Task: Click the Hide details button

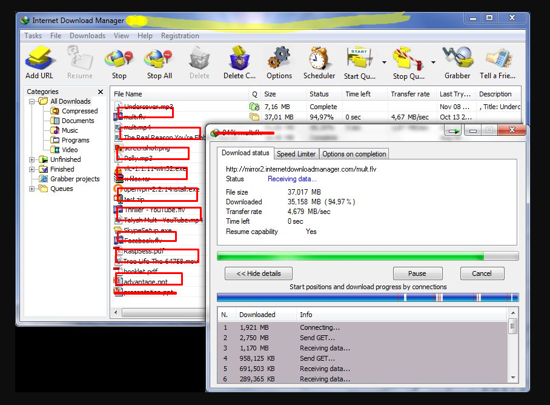Action: (259, 273)
